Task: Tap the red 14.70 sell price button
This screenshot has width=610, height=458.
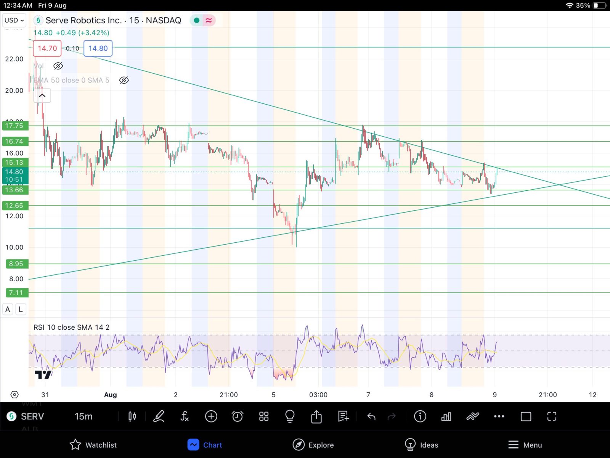Action: pos(47,48)
